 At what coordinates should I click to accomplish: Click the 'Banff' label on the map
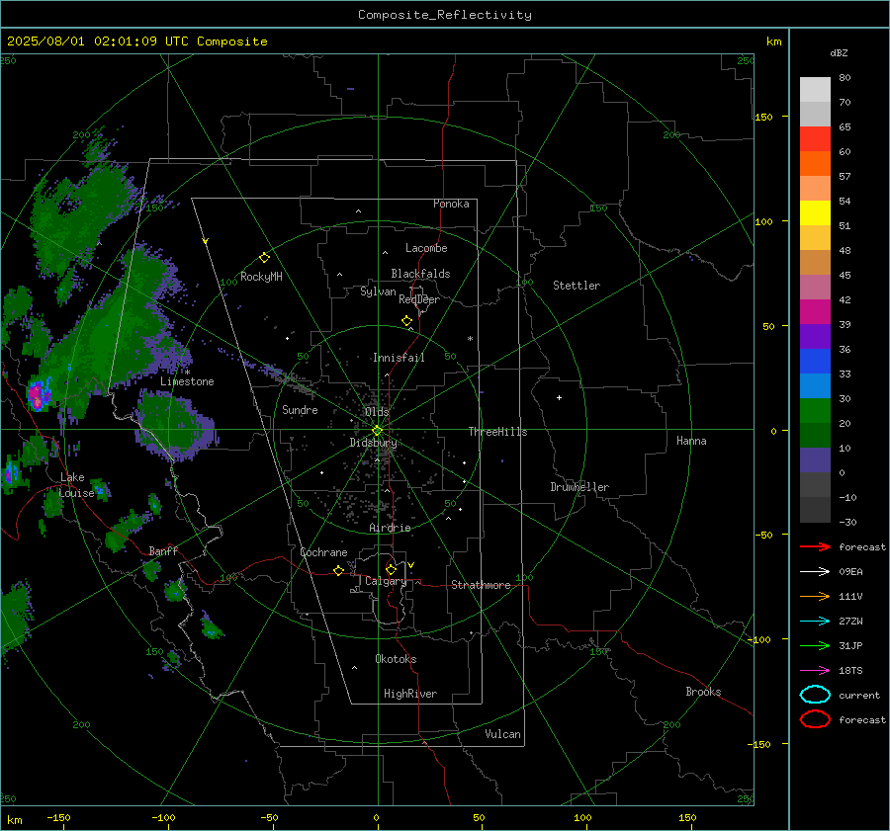(163, 550)
